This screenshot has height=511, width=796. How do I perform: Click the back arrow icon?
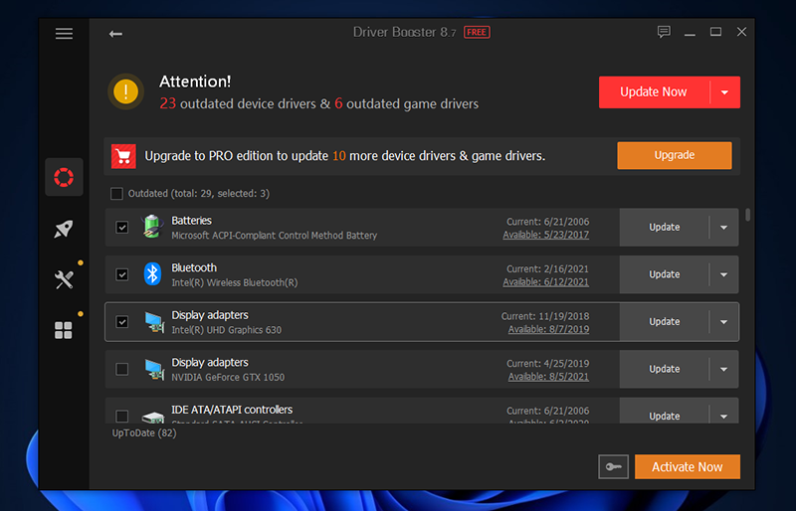(x=115, y=34)
